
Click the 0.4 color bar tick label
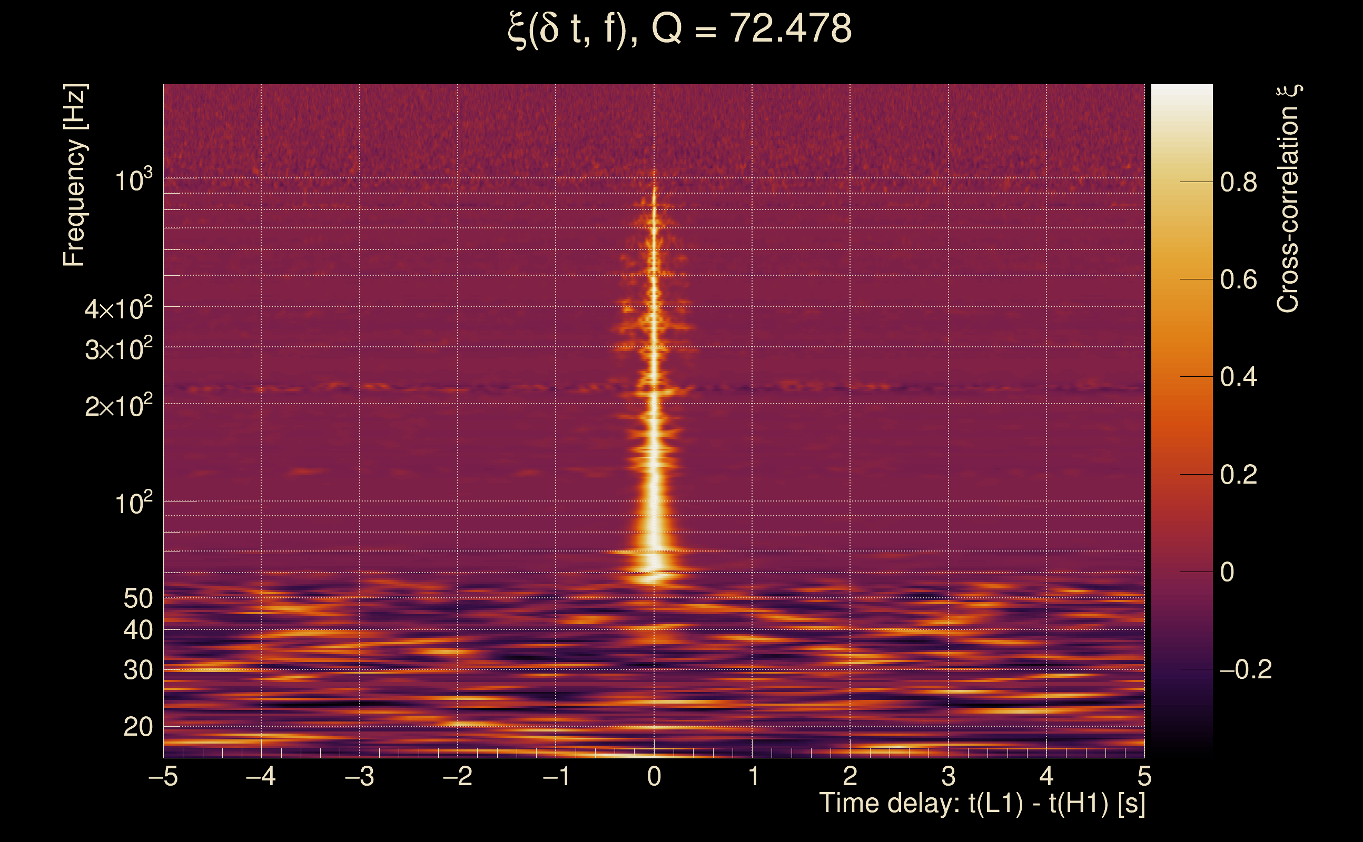click(1238, 377)
